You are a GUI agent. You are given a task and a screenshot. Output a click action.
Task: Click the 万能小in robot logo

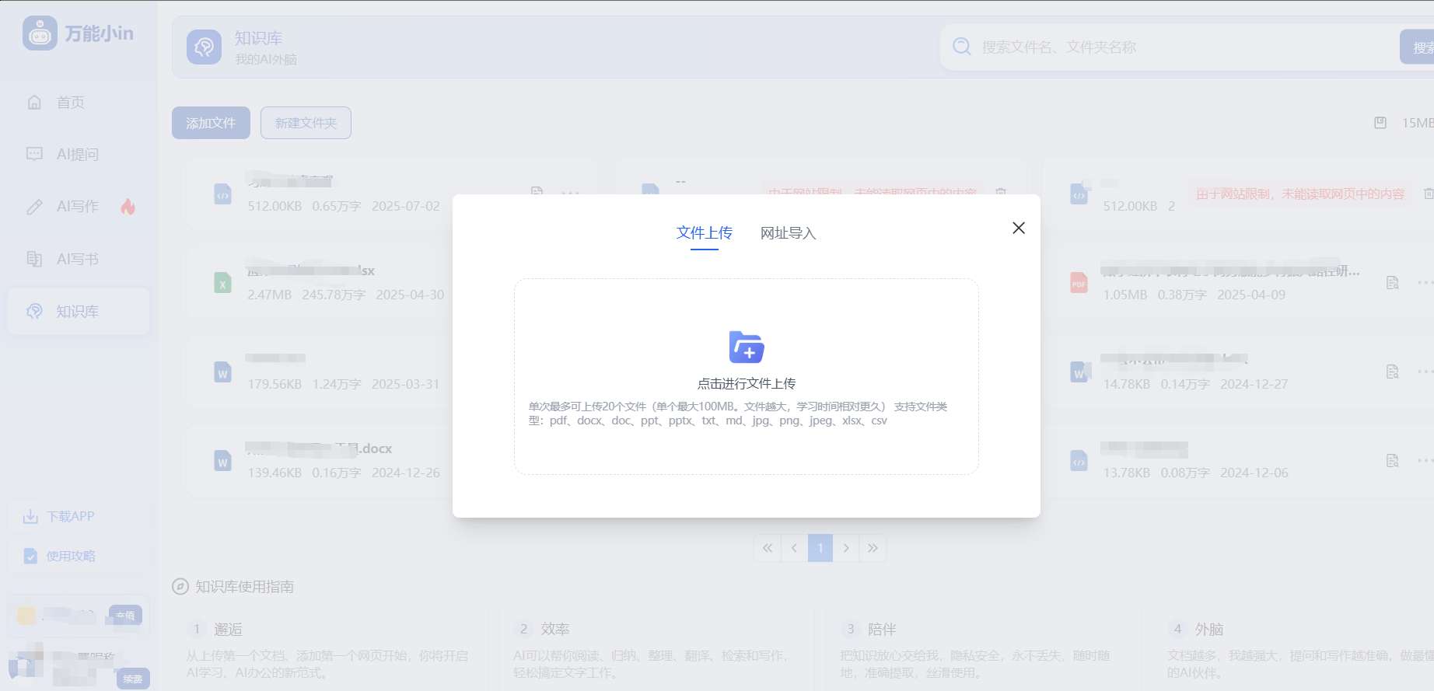click(x=40, y=33)
